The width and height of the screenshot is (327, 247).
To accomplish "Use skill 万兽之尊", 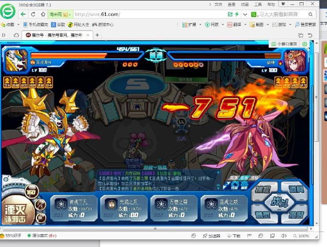I will click(x=174, y=208).
